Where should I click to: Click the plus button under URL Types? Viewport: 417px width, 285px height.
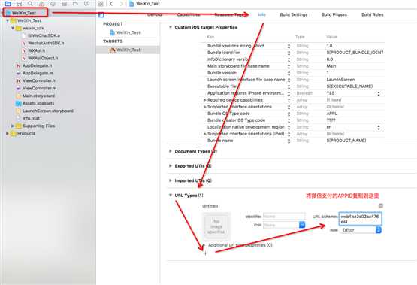click(205, 253)
